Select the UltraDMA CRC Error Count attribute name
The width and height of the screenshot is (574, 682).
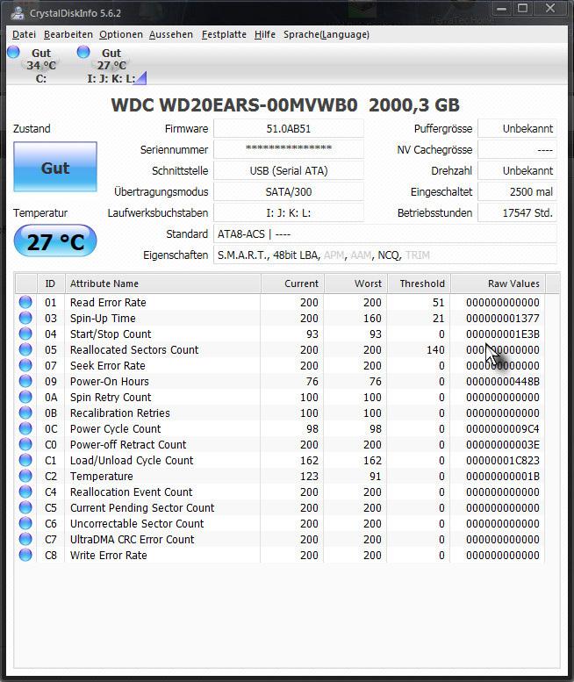(133, 539)
